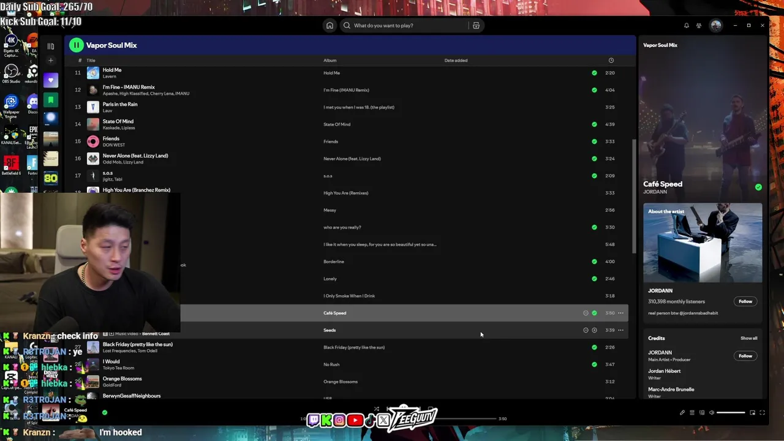
Task: Hide Café Speed with minus icon
Action: [x=586, y=313]
